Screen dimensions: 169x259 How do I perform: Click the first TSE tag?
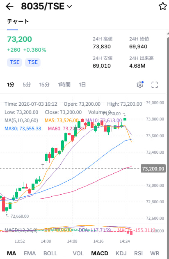pos(14,62)
